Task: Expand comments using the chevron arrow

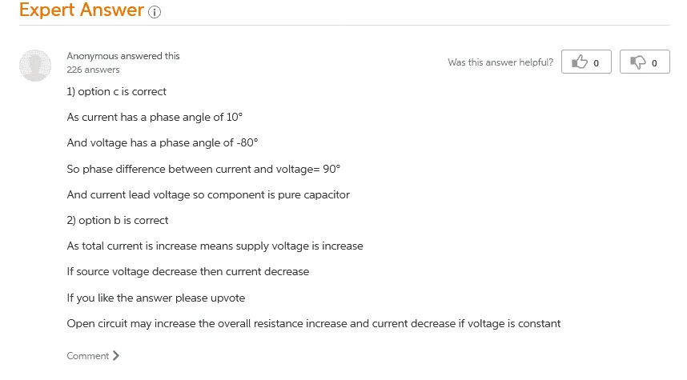Action: coord(115,355)
